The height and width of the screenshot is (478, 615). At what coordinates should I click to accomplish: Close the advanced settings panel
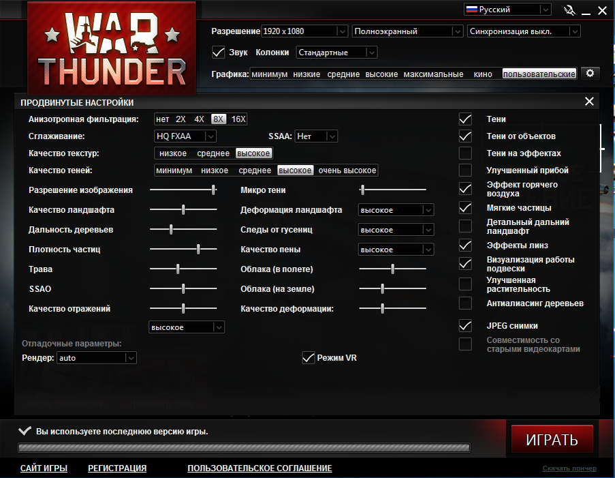[x=589, y=102]
